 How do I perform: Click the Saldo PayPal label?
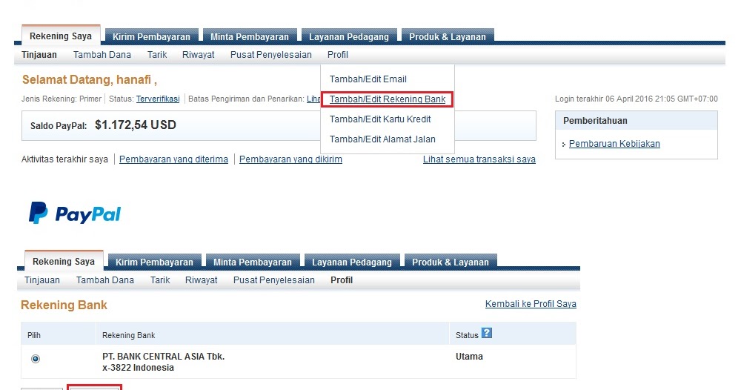59,126
